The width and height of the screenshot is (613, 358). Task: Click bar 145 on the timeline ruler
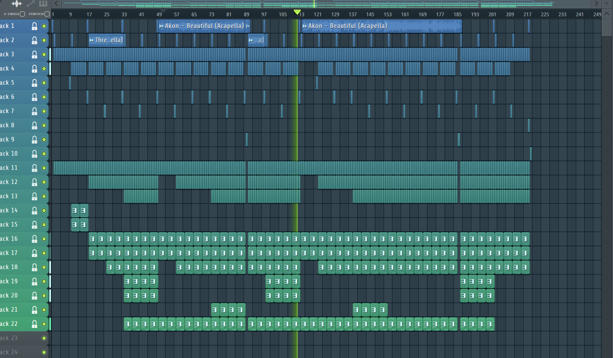(370, 14)
